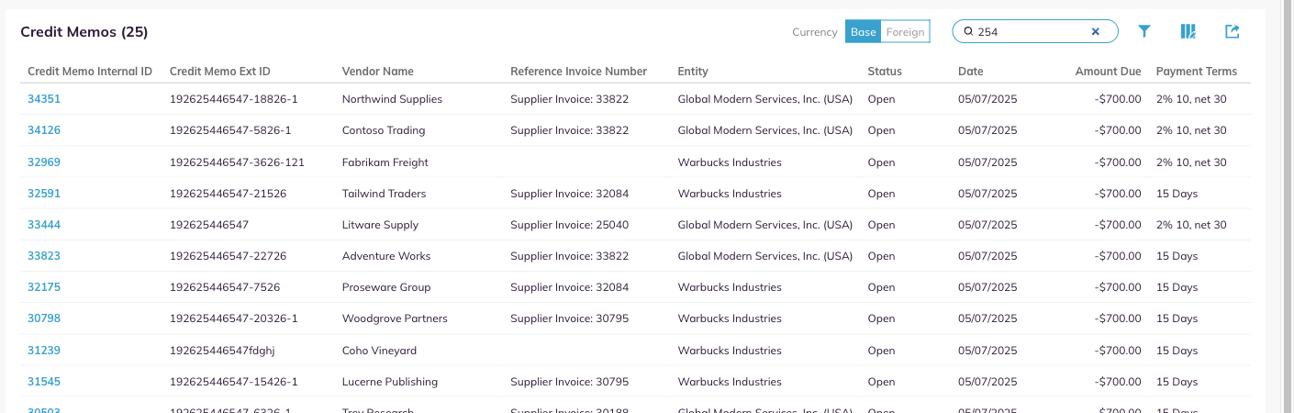
Task: Open credit memo 31545
Action: (x=44, y=382)
